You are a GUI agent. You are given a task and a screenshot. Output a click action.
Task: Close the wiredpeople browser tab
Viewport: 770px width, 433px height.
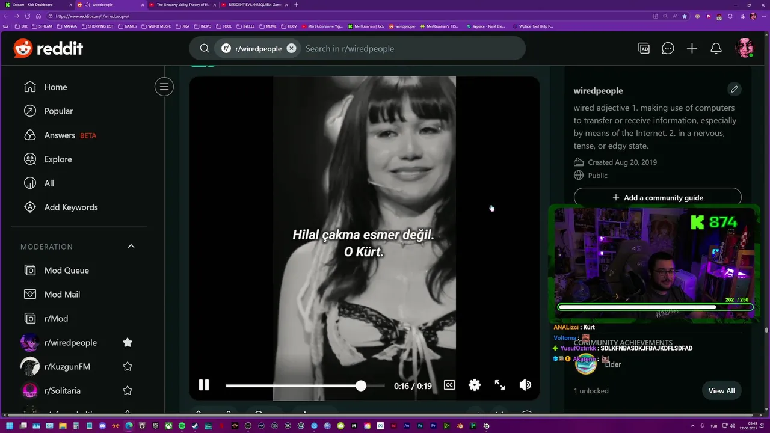point(143,5)
